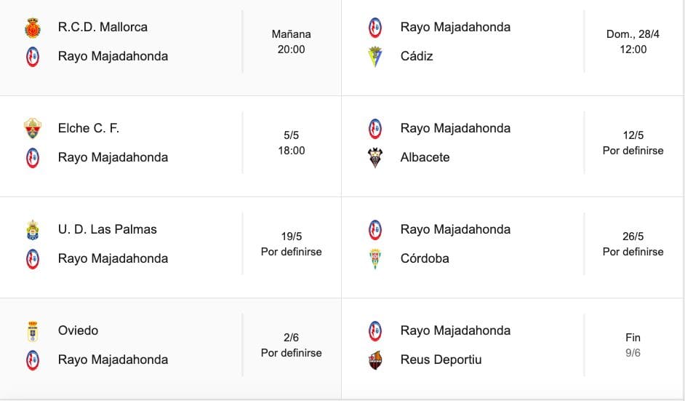
Task: Click the Reus Deportiu crest icon
Action: pos(374,360)
